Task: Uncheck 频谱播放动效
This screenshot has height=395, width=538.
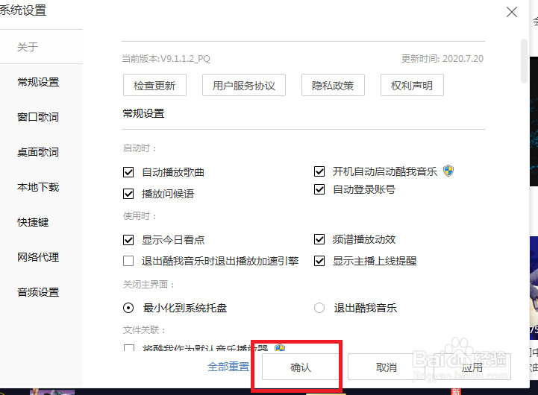Action: [319, 239]
